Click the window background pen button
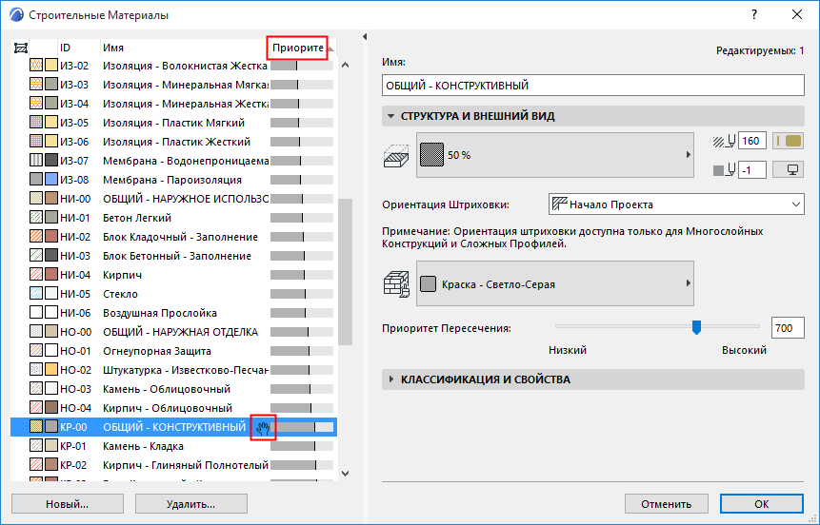This screenshot has width=820, height=525. point(789,170)
